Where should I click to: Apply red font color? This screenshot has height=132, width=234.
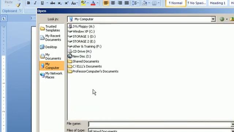(93, 3)
